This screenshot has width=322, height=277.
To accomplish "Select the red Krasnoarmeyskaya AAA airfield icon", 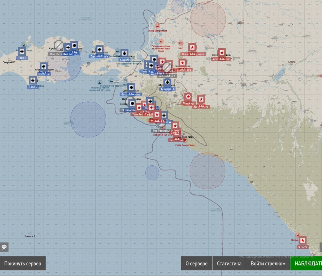I will [192, 47].
